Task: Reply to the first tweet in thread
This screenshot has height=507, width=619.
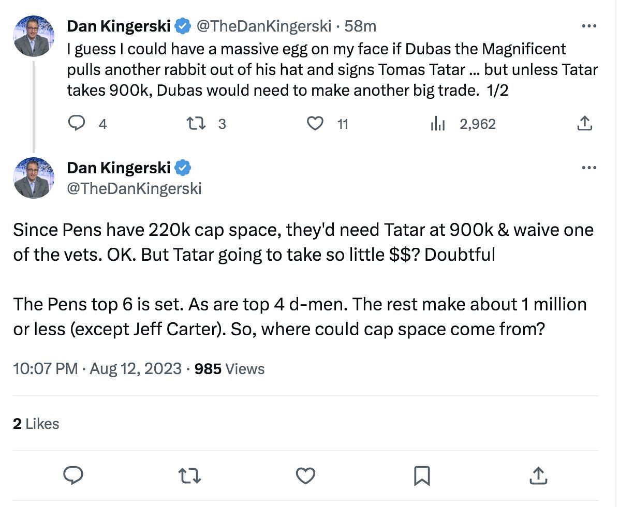Action: tap(77, 124)
